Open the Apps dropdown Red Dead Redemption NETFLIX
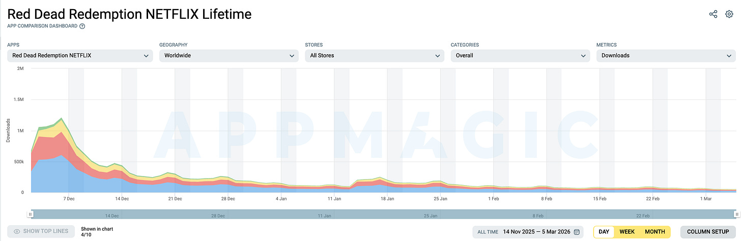This screenshot has width=741, height=241. [x=80, y=55]
